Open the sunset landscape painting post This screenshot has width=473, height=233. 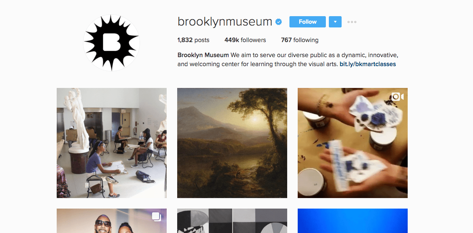[x=232, y=143]
